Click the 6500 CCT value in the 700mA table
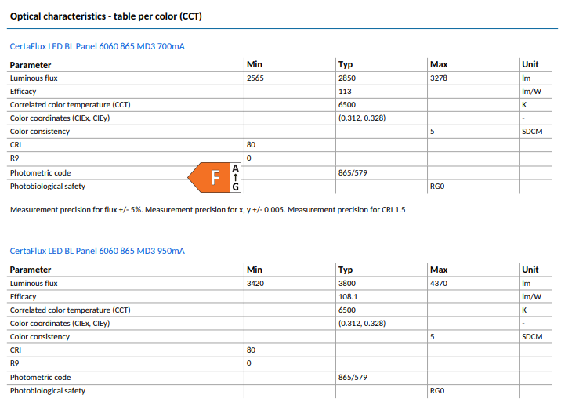This screenshot has width=572, height=402. (x=347, y=105)
